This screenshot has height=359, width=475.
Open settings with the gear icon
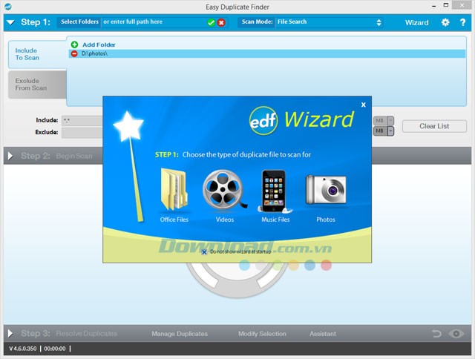tap(445, 22)
